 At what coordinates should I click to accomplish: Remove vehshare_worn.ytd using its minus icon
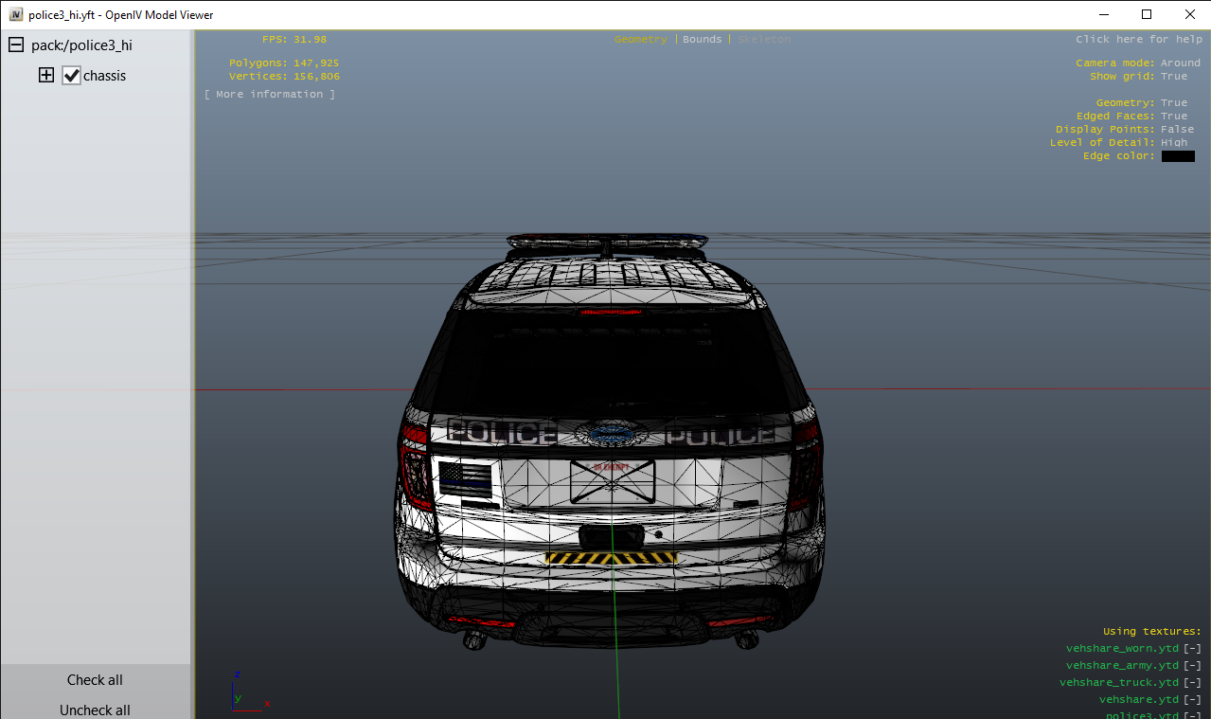[1192, 649]
